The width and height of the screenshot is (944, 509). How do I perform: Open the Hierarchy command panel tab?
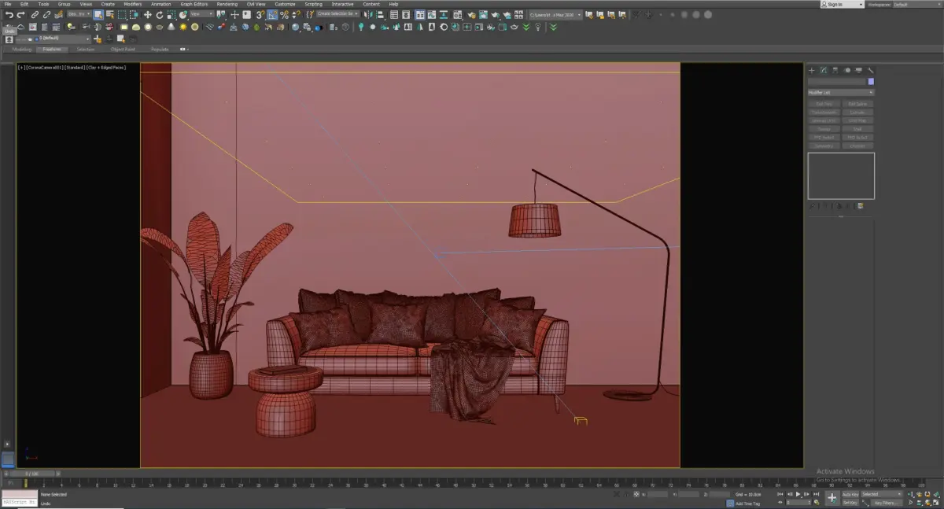tap(835, 70)
